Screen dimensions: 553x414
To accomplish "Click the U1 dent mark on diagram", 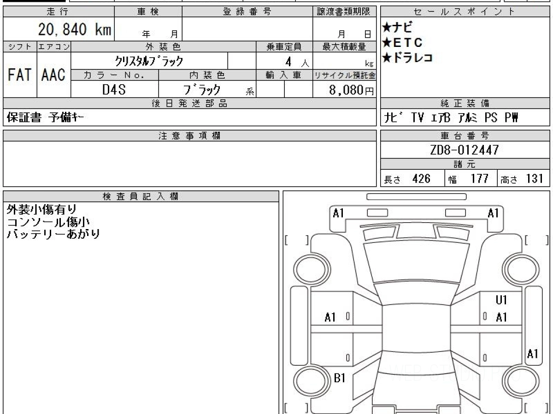I will (x=501, y=300).
